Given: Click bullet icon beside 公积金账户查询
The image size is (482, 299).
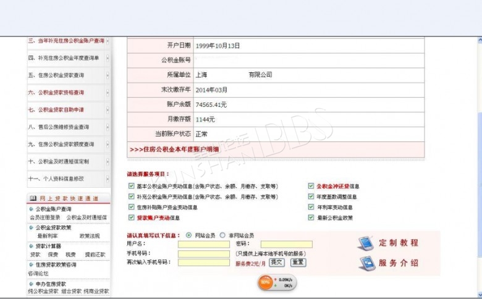Looking at the screenshot, I should 30,209.
